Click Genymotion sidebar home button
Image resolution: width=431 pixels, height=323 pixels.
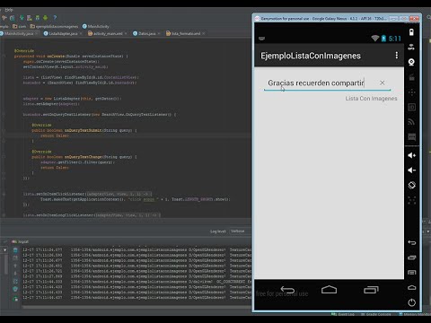[x=412, y=287]
